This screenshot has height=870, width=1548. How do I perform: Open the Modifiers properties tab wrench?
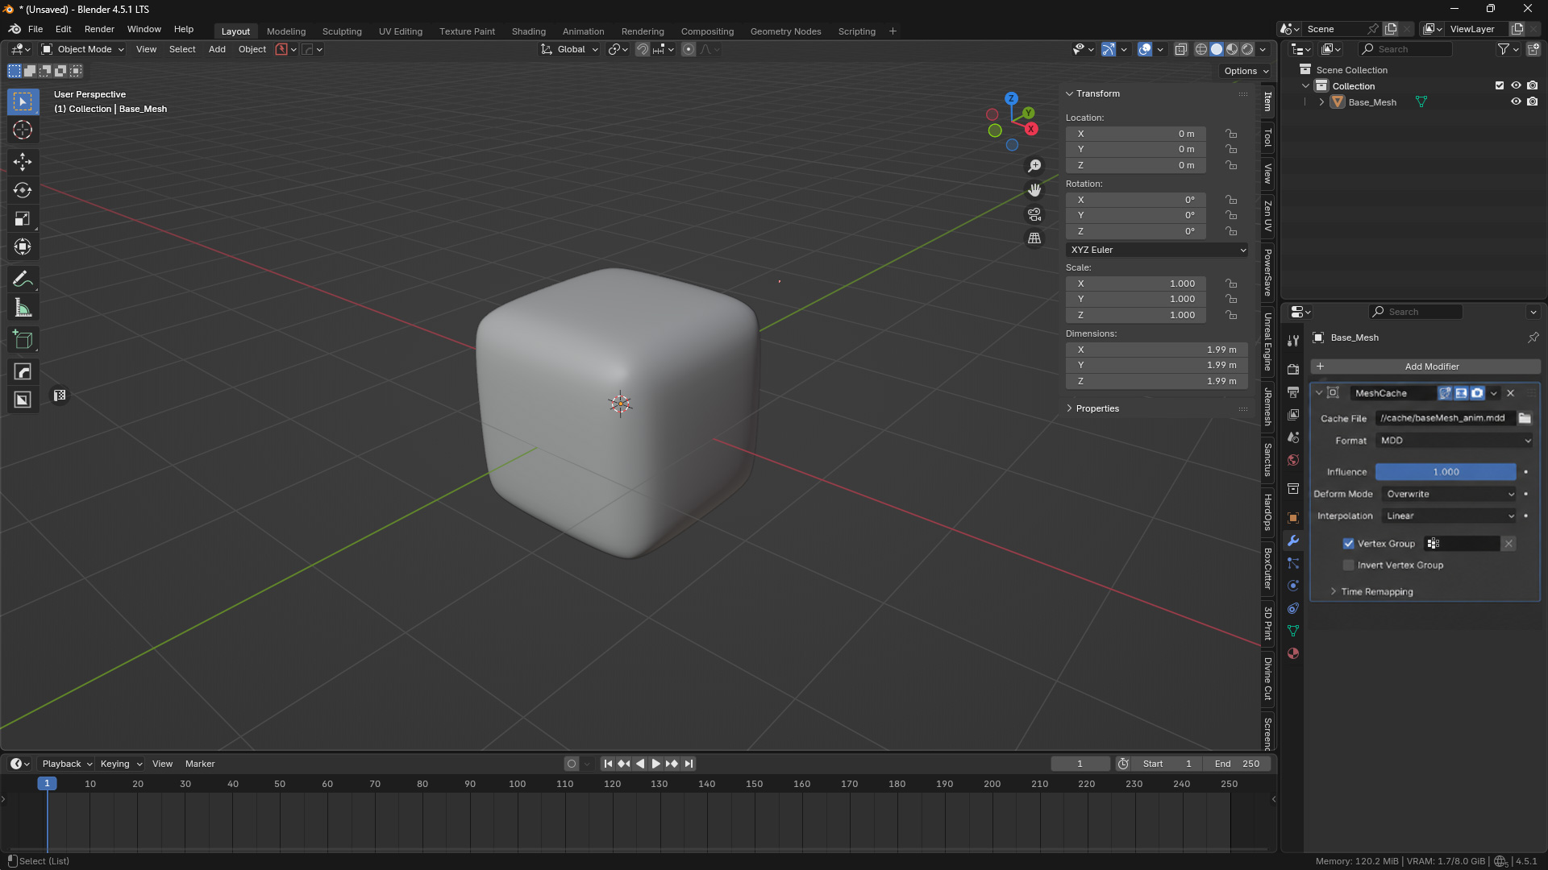(x=1293, y=541)
